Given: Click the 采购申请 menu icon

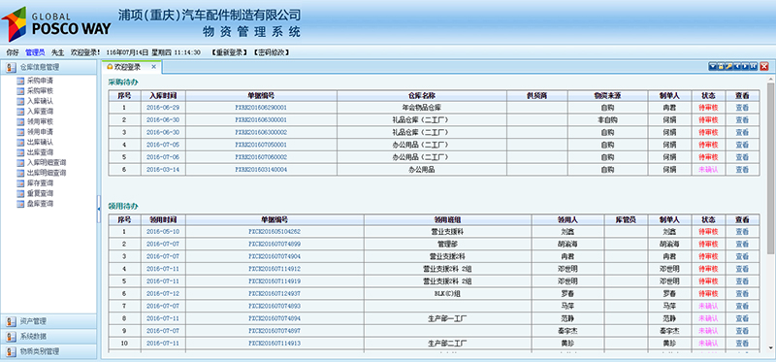Looking at the screenshot, I should click(x=20, y=80).
